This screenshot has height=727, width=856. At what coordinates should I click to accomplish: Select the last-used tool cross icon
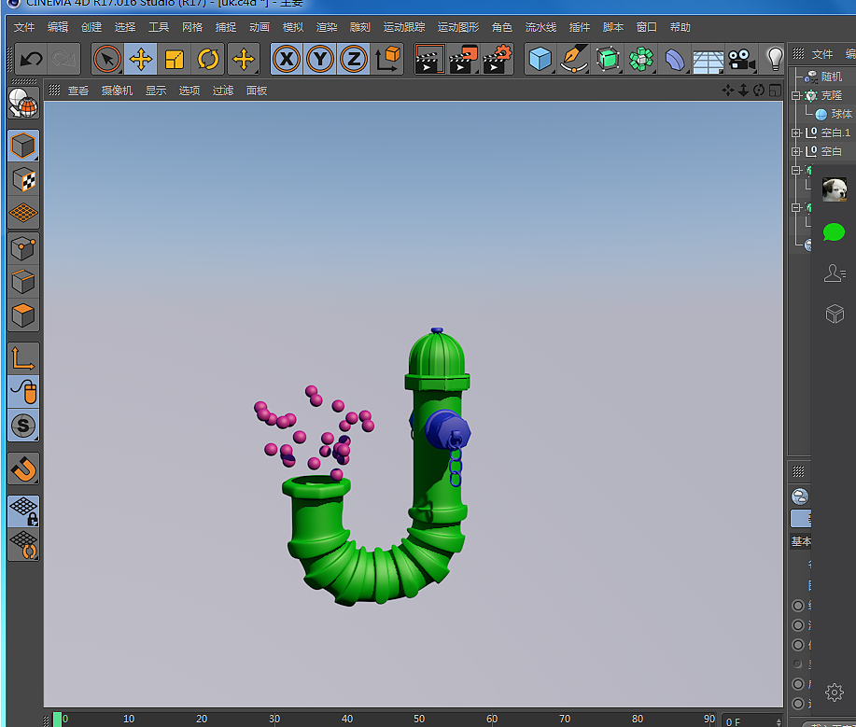tap(244, 59)
